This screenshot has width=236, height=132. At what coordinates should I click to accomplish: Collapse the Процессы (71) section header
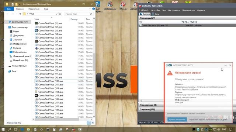[x=187, y=18]
